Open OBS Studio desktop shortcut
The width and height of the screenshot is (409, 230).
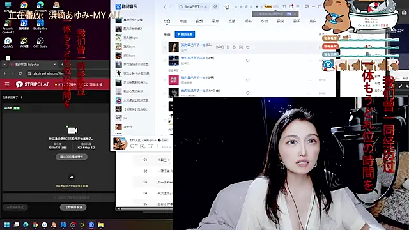pyautogui.click(x=40, y=43)
